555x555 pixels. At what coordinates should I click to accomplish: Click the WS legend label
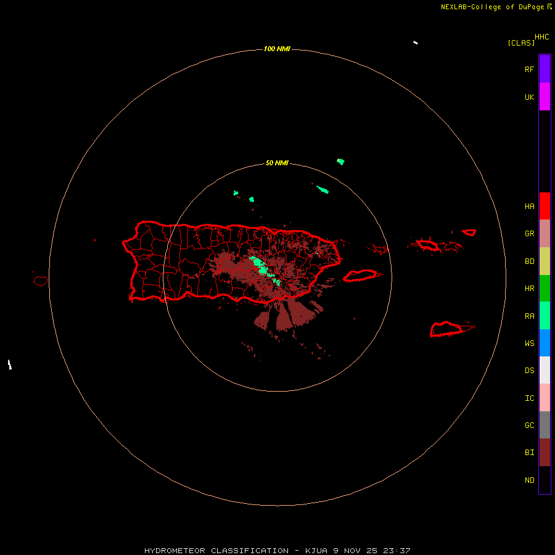(530, 343)
